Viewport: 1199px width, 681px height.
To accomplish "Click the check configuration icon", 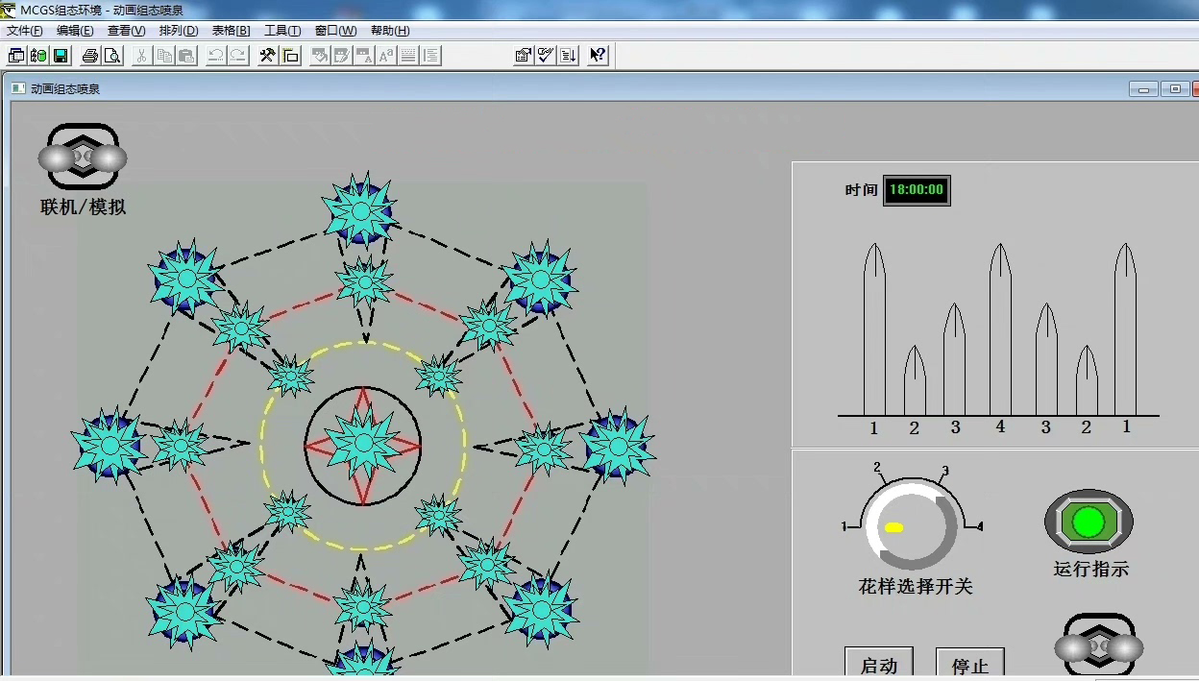I will pyautogui.click(x=546, y=55).
